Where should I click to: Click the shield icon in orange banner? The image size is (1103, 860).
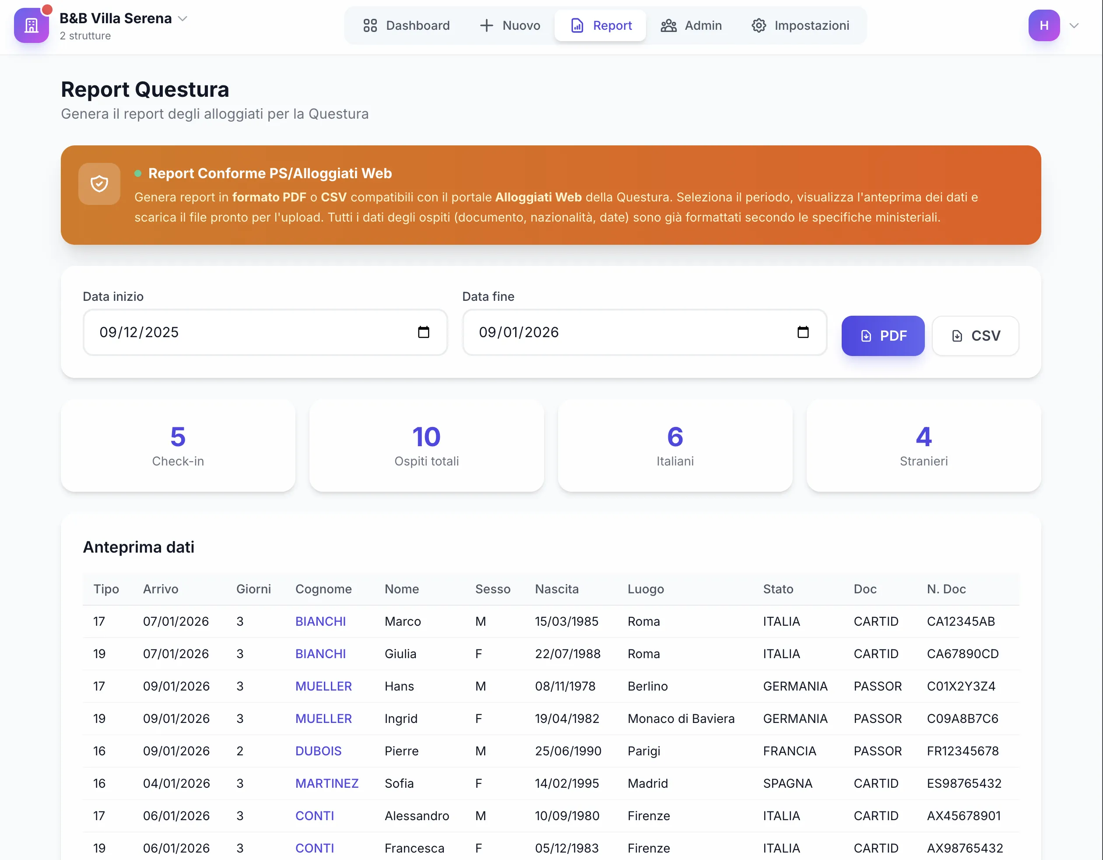[99, 183]
